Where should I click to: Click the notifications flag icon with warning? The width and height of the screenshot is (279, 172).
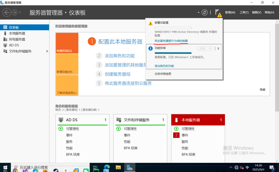click(217, 13)
